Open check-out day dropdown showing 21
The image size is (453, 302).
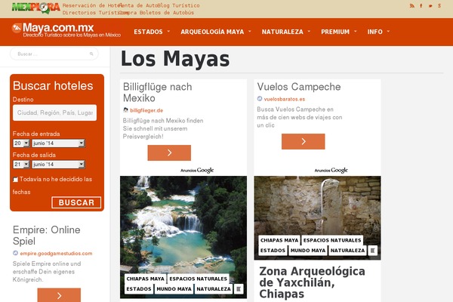(x=21, y=165)
